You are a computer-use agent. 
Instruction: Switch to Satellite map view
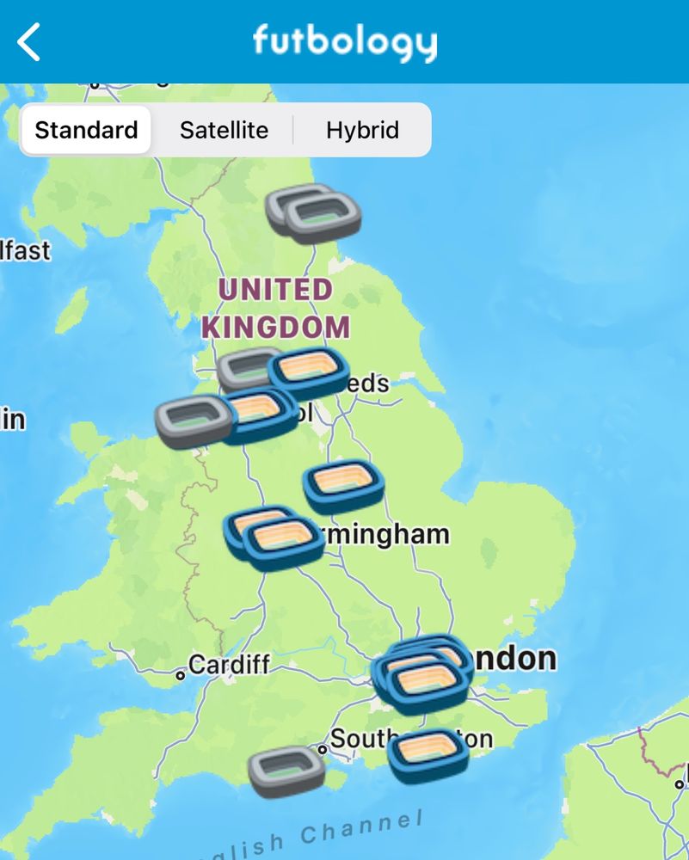tap(224, 130)
